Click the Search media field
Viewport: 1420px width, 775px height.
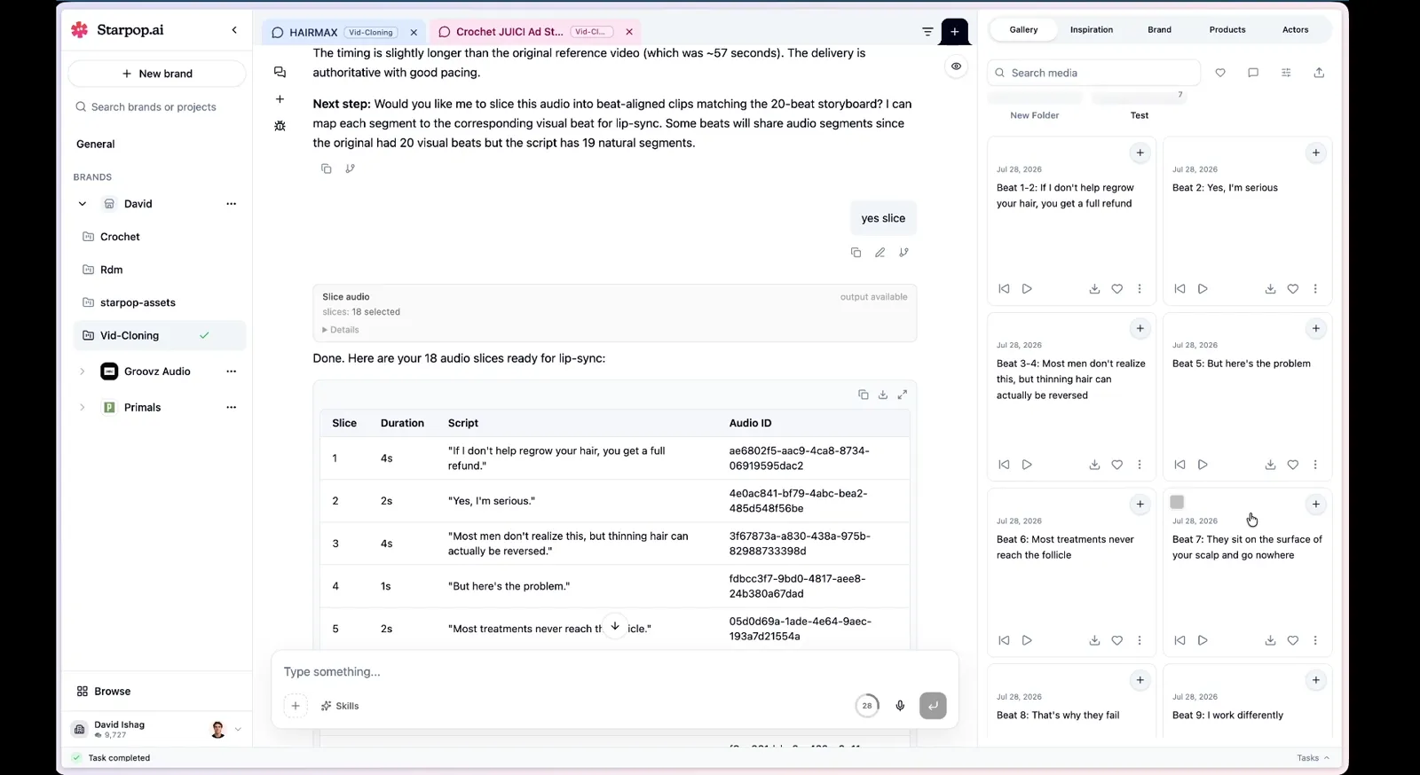click(x=1093, y=73)
